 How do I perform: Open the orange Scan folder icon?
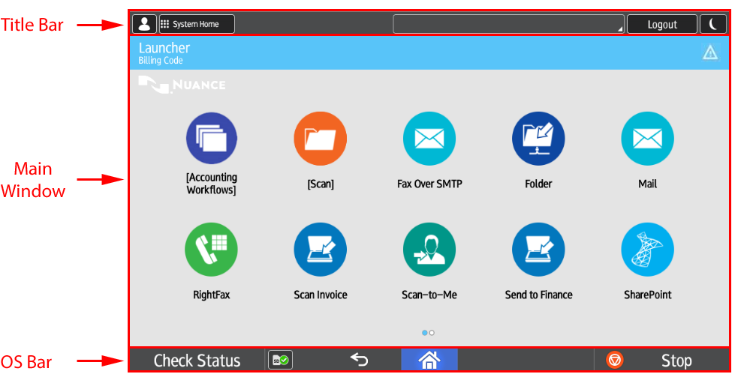coord(320,139)
